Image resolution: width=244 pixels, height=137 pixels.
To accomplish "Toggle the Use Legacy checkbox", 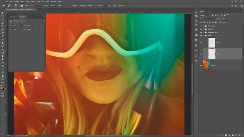I will click(79, 6).
